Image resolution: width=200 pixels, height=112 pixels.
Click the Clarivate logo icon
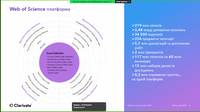(11, 105)
